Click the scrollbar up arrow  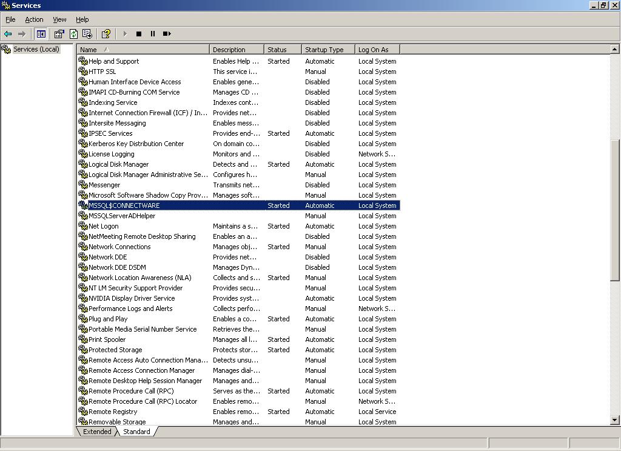coord(615,49)
